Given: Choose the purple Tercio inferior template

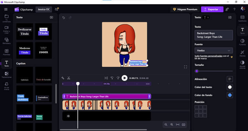Looking at the screenshot, I should click(25, 112).
